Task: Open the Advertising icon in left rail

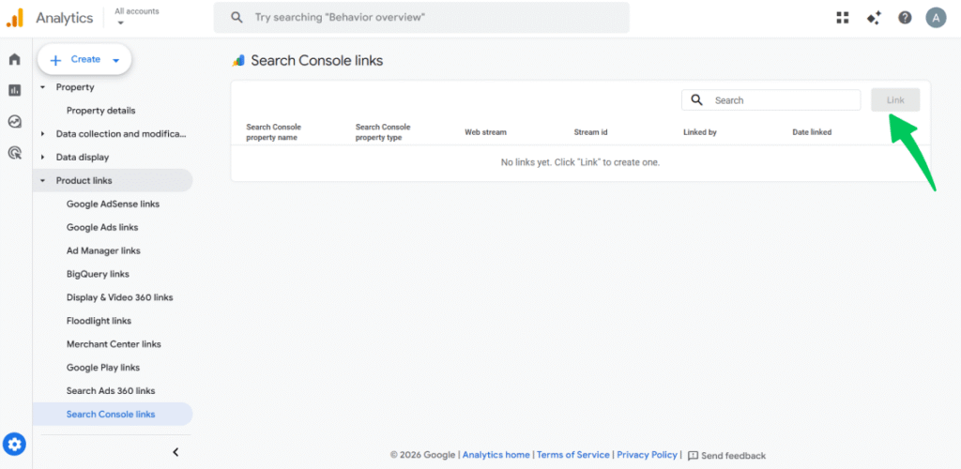Action: 15,153
